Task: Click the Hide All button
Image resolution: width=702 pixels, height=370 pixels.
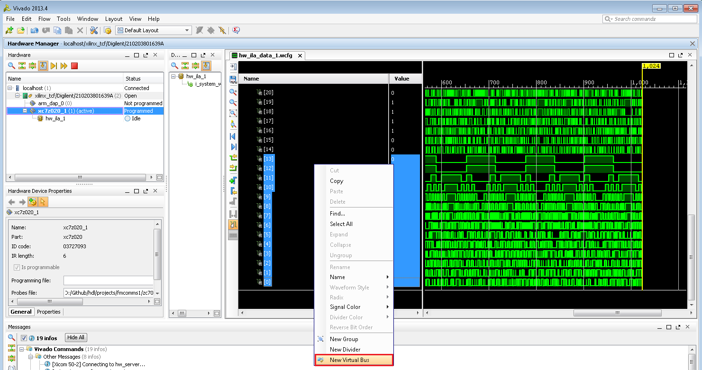Action: [76, 338]
